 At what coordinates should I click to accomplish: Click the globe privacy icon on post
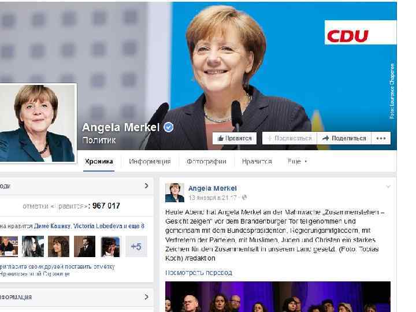pyautogui.click(x=244, y=198)
